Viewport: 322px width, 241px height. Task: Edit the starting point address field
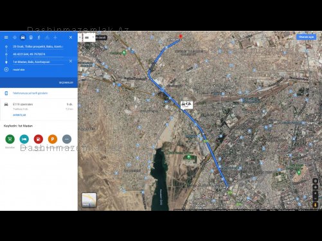(x=38, y=46)
